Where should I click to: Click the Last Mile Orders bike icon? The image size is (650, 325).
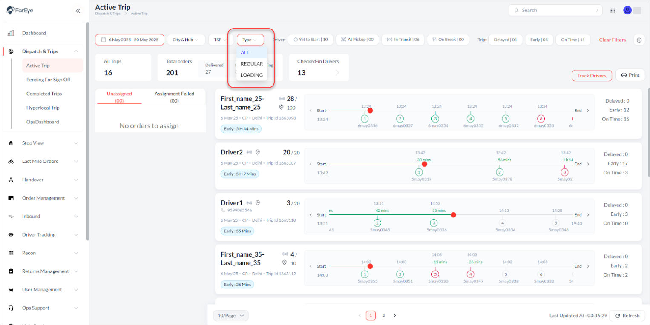pos(11,161)
